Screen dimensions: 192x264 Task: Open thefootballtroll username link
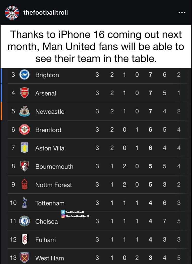46,12
